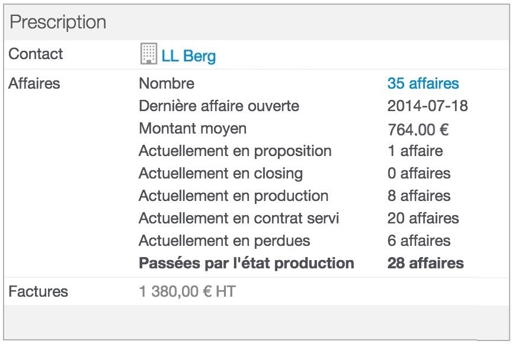Viewport: 512px width, 344px height.
Task: Select the 2014-07-18 date value
Action: coord(427,106)
